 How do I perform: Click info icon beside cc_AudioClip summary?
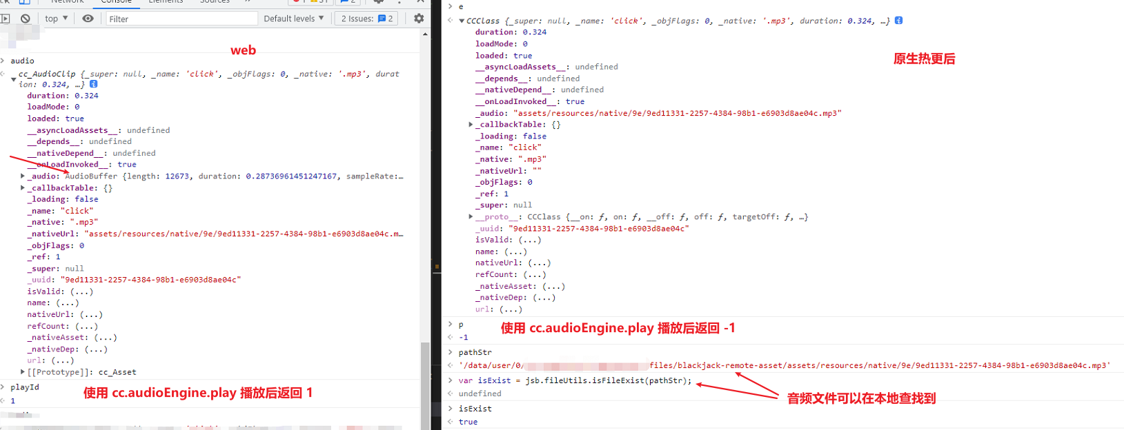(x=93, y=84)
